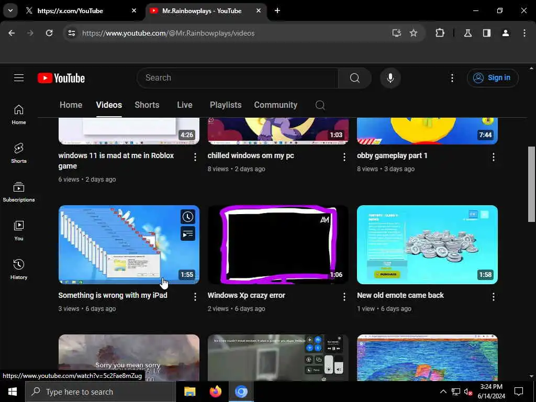Open 'chilled windows om my pc' title
Image resolution: width=536 pixels, height=402 pixels.
pos(251,155)
